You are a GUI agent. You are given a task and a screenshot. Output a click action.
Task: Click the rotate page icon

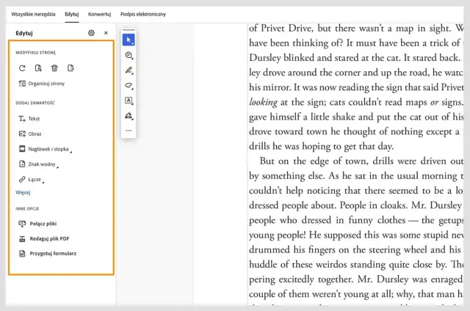click(22, 68)
